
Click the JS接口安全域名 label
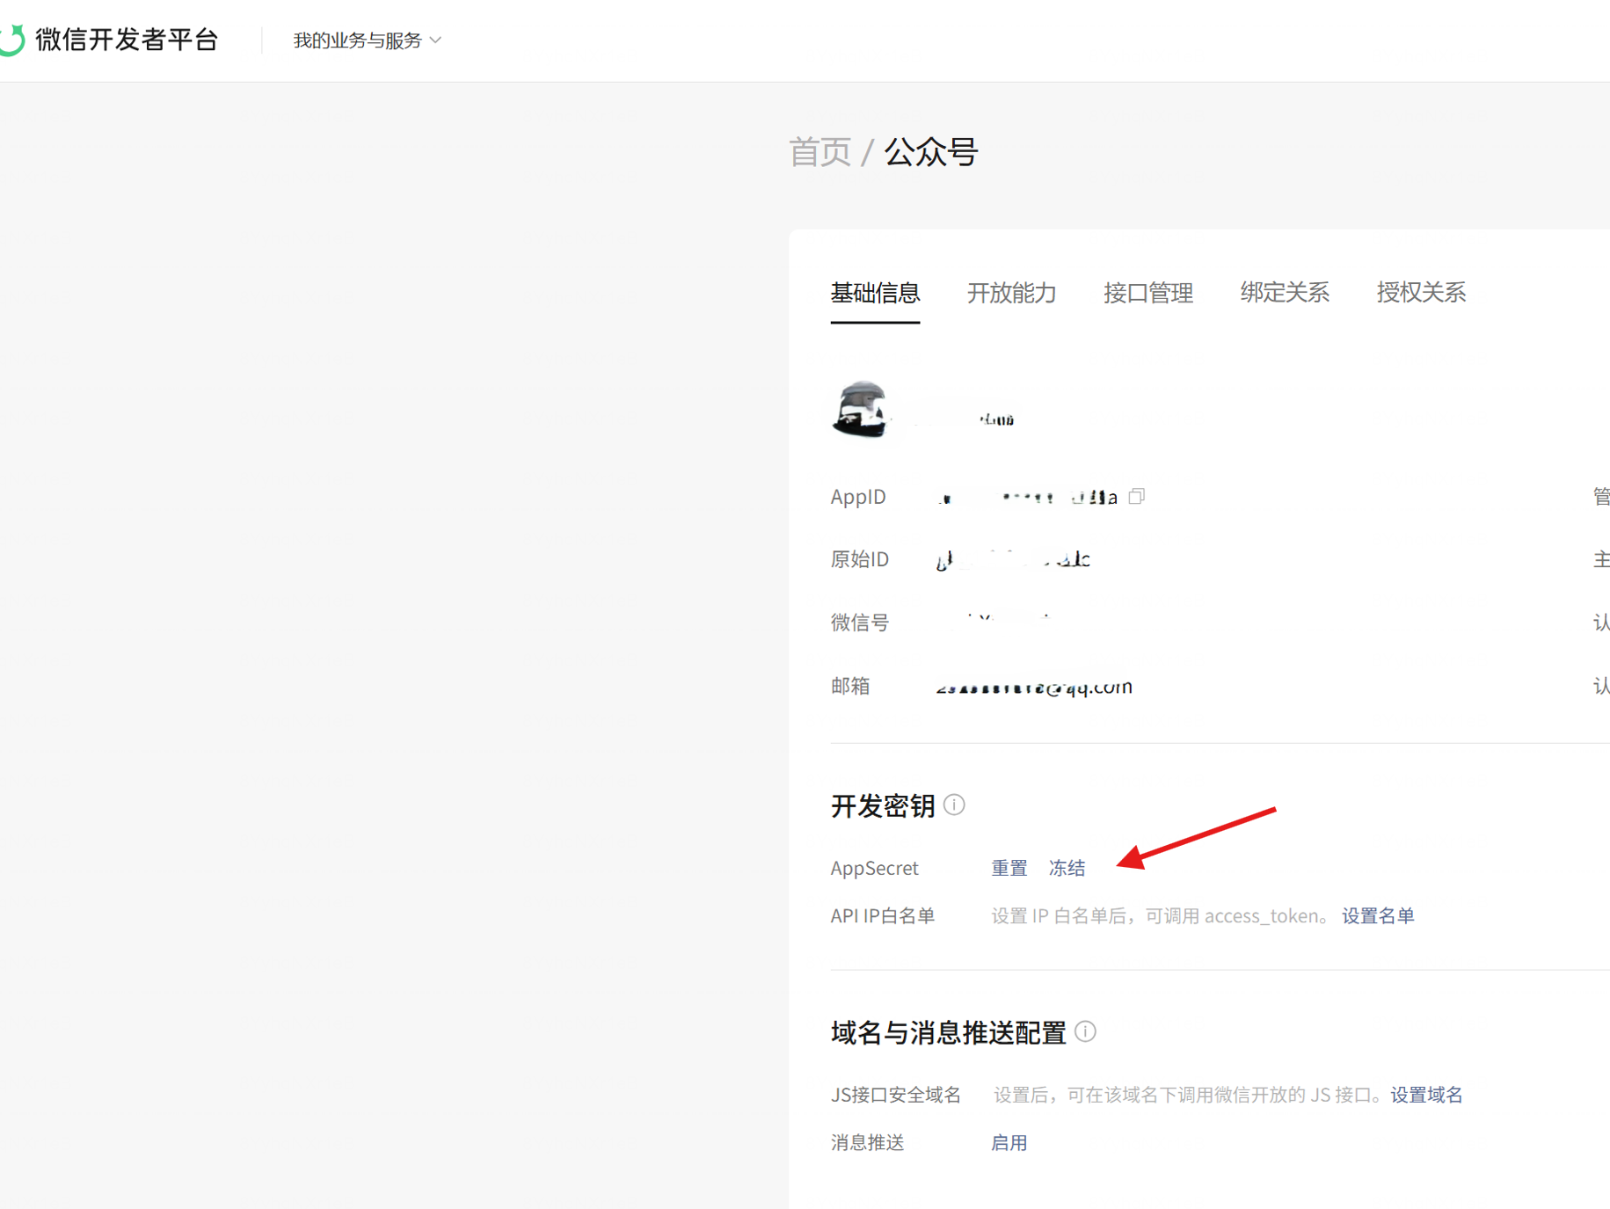point(896,1095)
